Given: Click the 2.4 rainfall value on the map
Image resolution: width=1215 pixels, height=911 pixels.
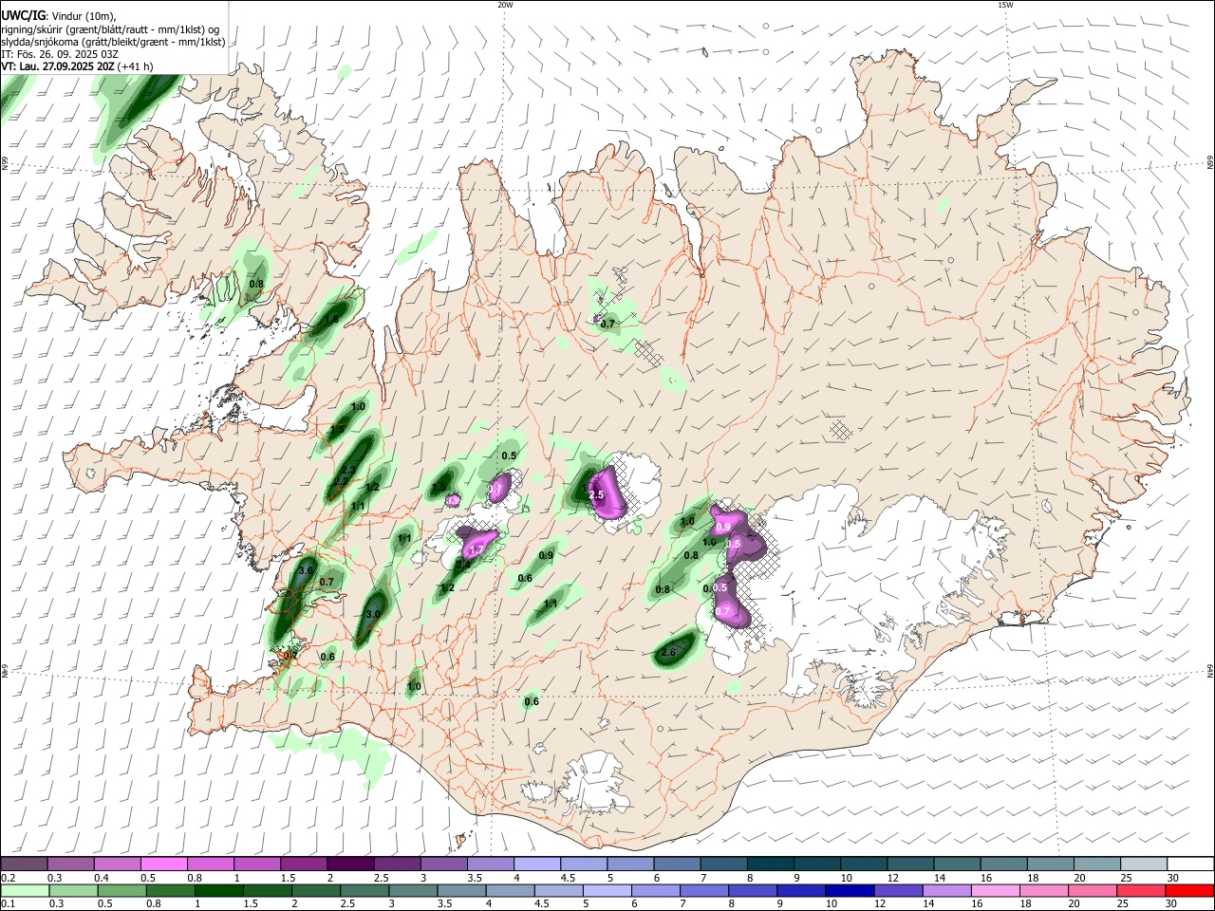Looking at the screenshot, I should click(463, 565).
